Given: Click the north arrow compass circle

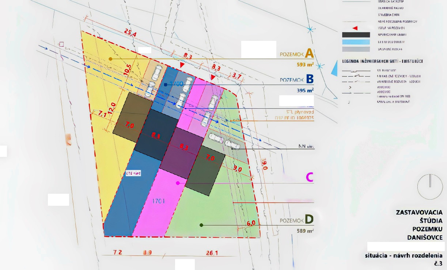Looking at the screenshot, I should [430, 186].
